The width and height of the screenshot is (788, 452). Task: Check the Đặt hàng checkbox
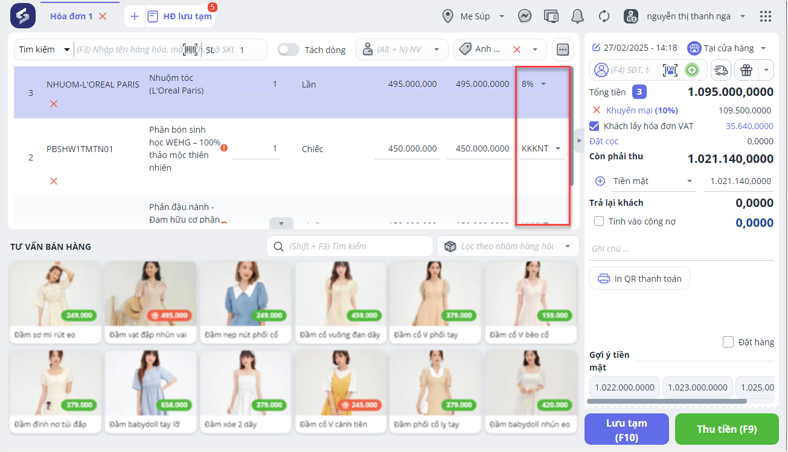[728, 342]
